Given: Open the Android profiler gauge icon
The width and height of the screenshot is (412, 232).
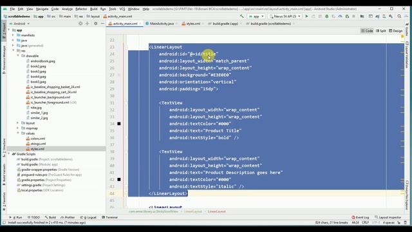Looking at the screenshot, I should pyautogui.click(x=341, y=16).
